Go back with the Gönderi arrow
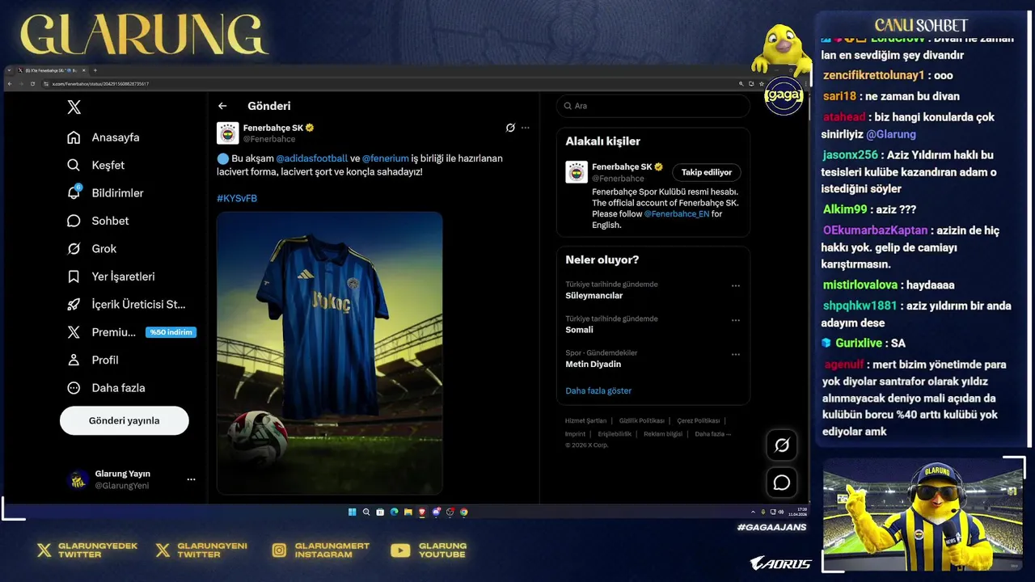The image size is (1035, 582). 222,106
